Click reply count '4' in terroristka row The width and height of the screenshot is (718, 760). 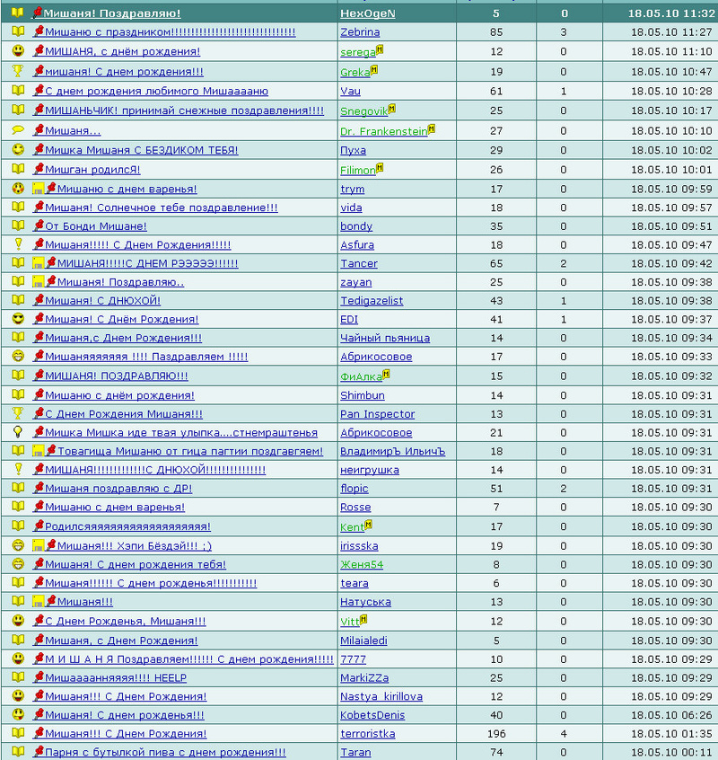click(564, 734)
